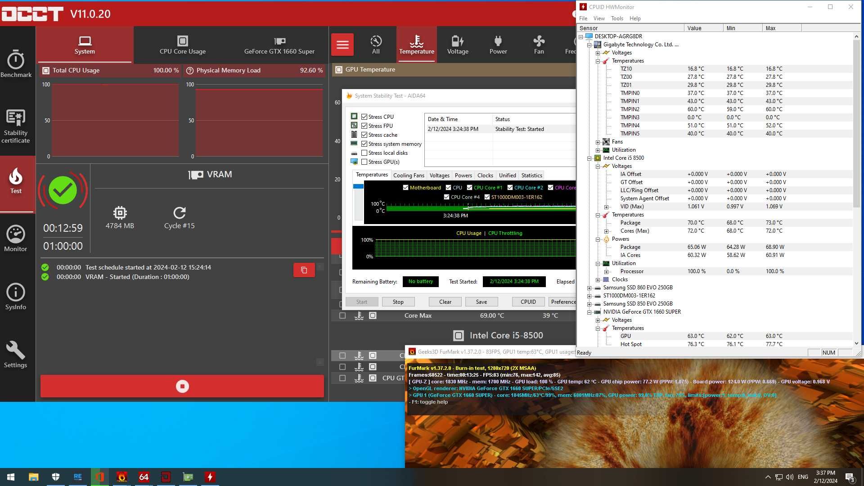Open Windows notification center
This screenshot has width=864, height=486.
[x=850, y=477]
